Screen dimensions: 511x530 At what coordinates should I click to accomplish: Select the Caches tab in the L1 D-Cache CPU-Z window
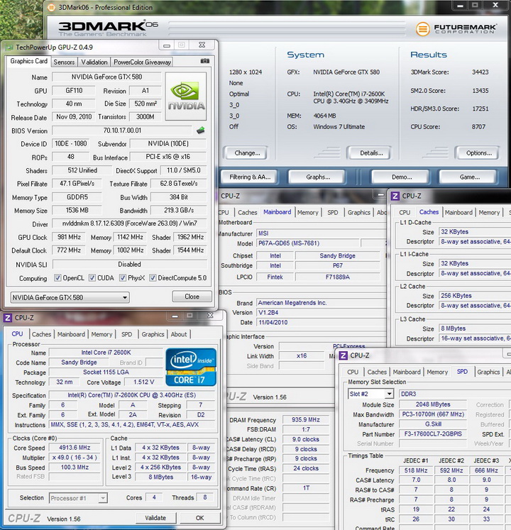pos(429,212)
